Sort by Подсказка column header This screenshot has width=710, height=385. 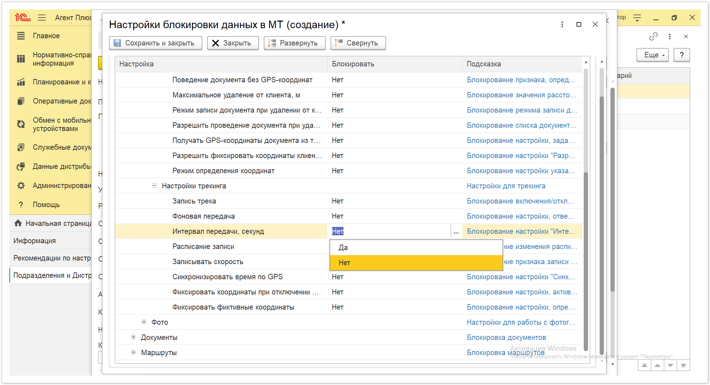pos(522,64)
